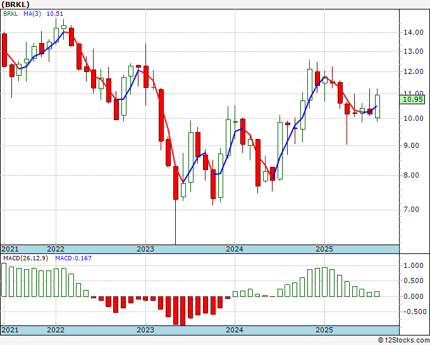
Task: Click the 10.00 price axis label
Action: coord(414,118)
